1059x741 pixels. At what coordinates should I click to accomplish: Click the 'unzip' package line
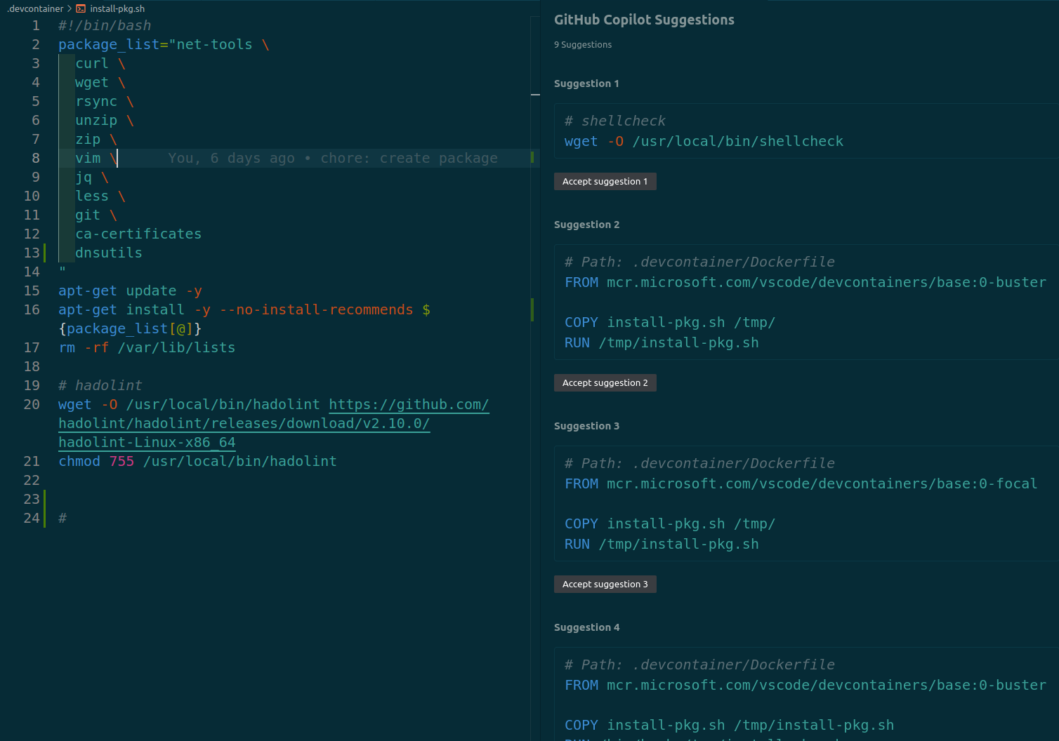pyautogui.click(x=105, y=120)
